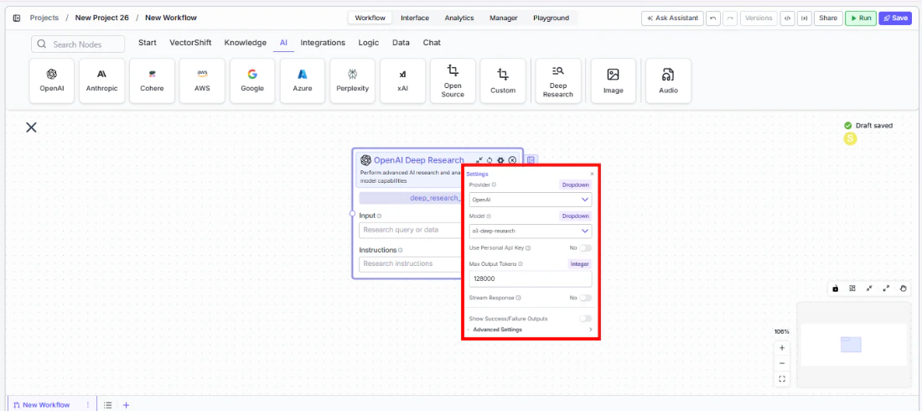Select the Image node card
Image resolution: width=922 pixels, height=411 pixels.
(614, 81)
